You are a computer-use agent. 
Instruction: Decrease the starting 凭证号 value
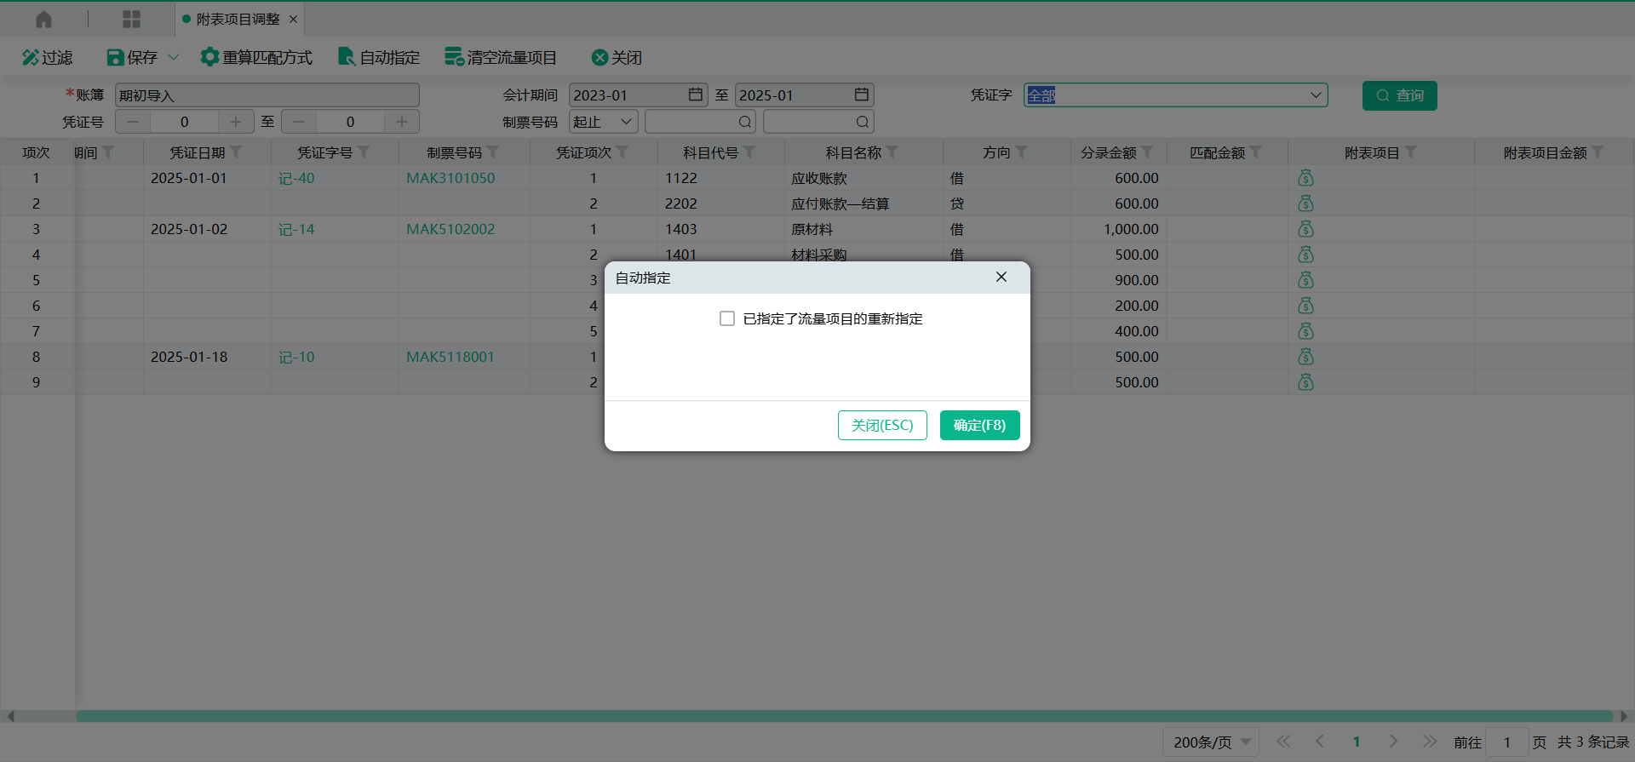tap(133, 122)
